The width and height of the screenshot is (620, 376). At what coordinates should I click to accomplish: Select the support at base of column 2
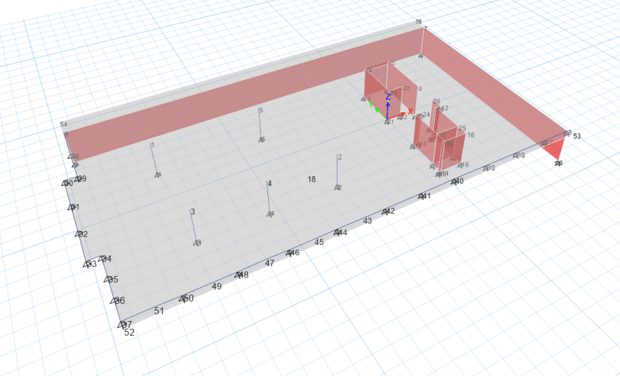pos(337,188)
